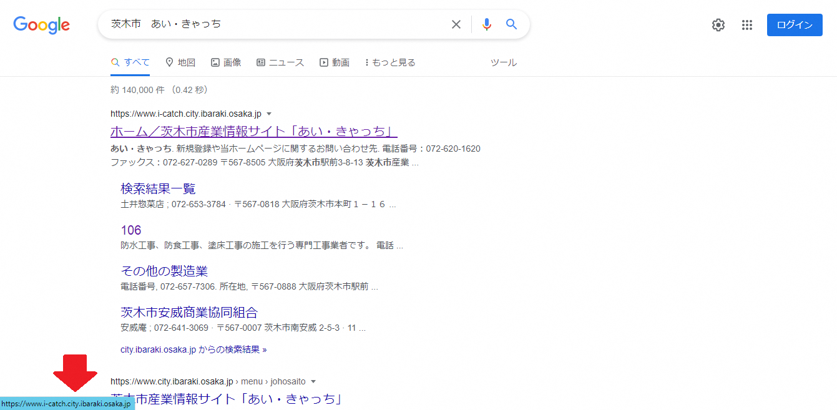The image size is (837, 410).
Task: Open ホーム／茨木市産業情報サイト「あい・きゃっち」 result
Action: 254,132
